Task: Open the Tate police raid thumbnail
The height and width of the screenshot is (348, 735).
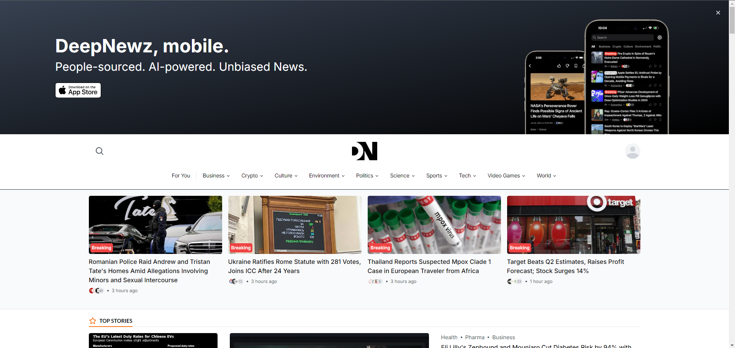Action: [156, 225]
